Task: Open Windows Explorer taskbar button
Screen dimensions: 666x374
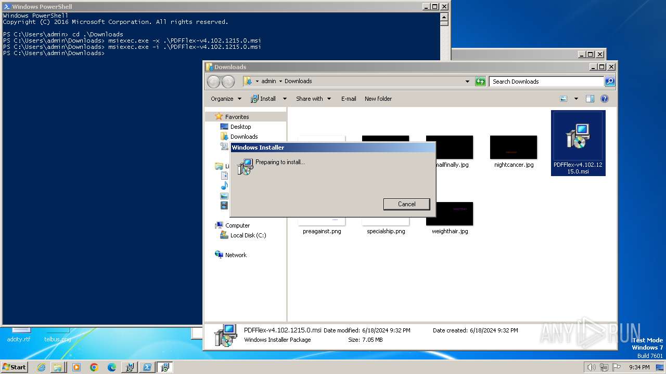Action: click(58, 367)
